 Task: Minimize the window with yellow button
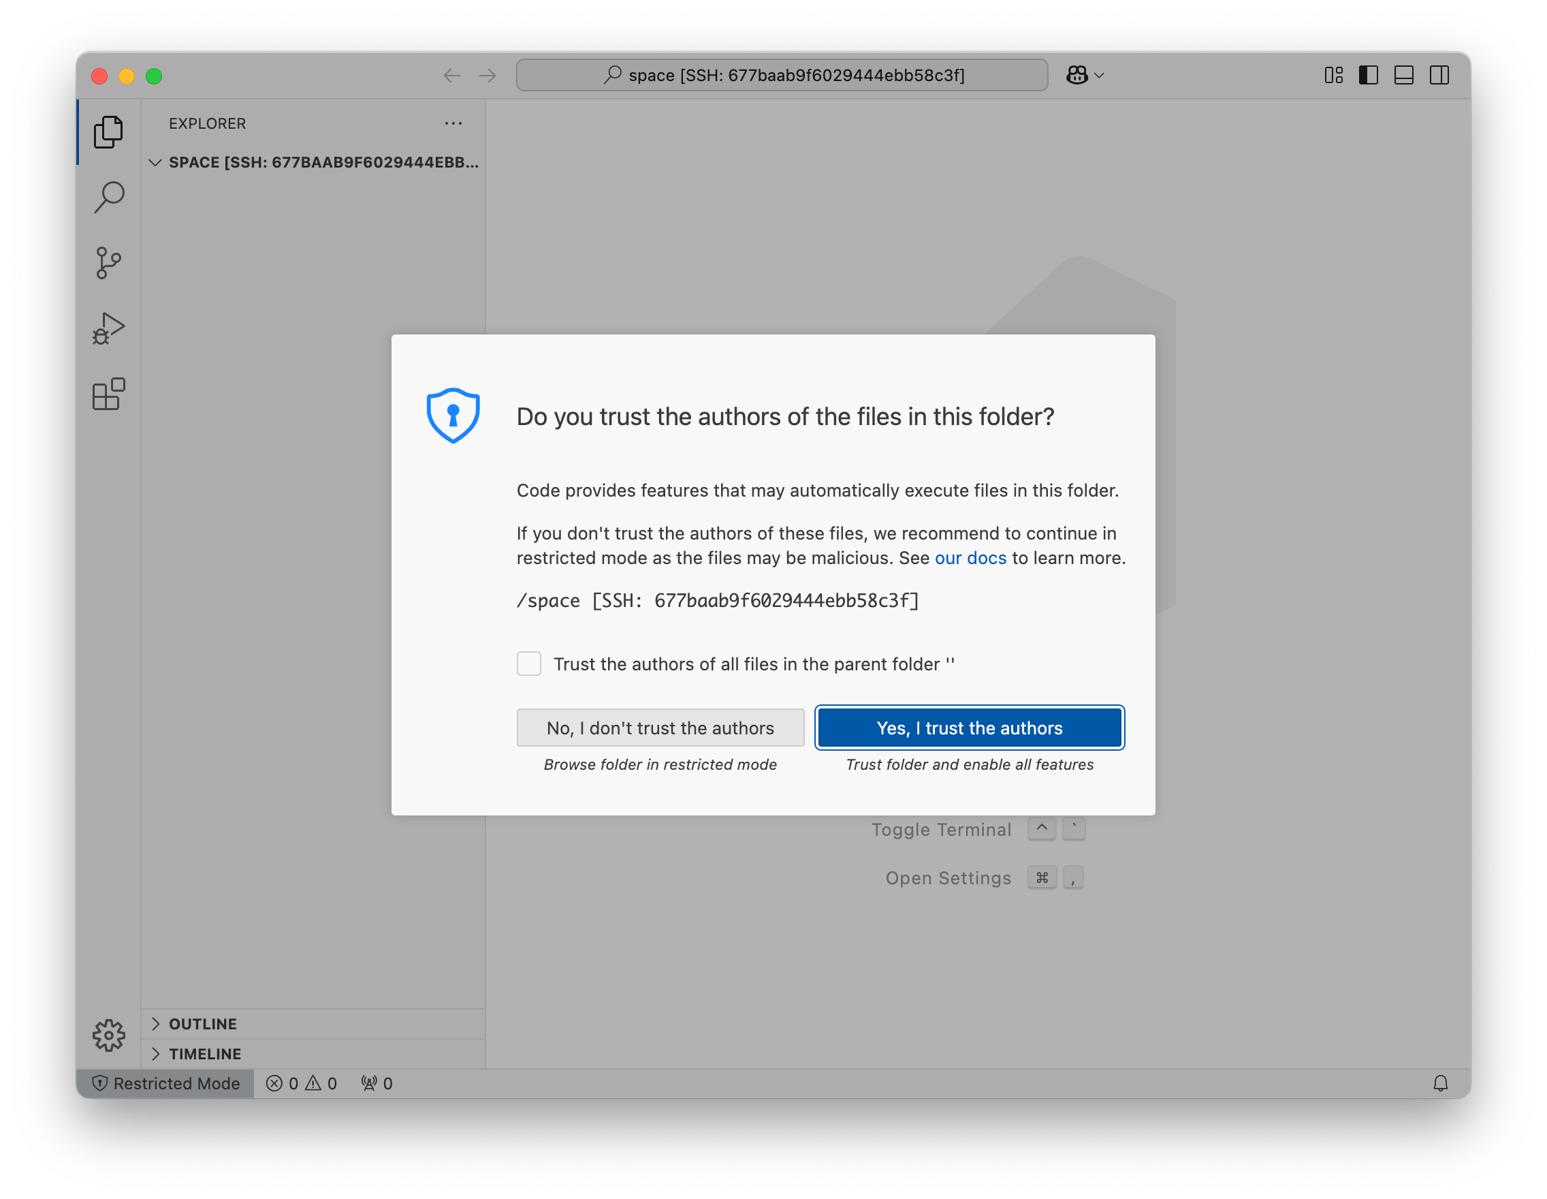(x=127, y=76)
